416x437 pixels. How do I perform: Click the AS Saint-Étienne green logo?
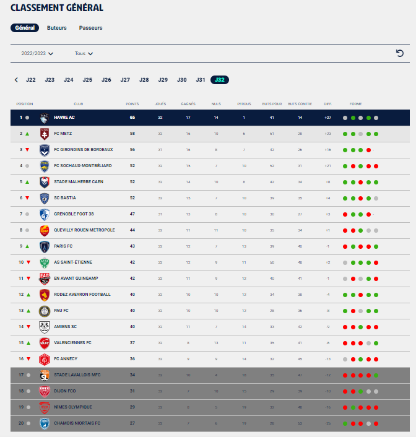pos(45,262)
